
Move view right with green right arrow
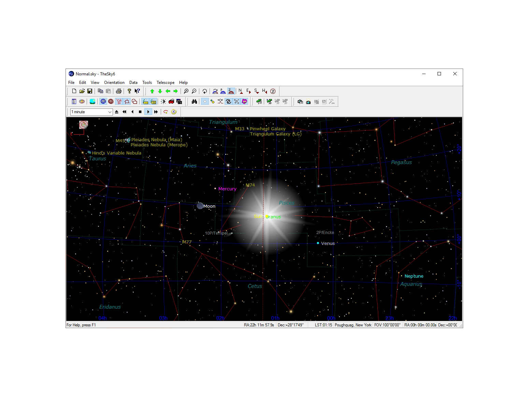click(176, 91)
